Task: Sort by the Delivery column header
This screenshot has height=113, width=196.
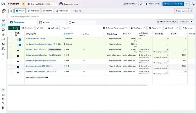Action: [68, 34]
